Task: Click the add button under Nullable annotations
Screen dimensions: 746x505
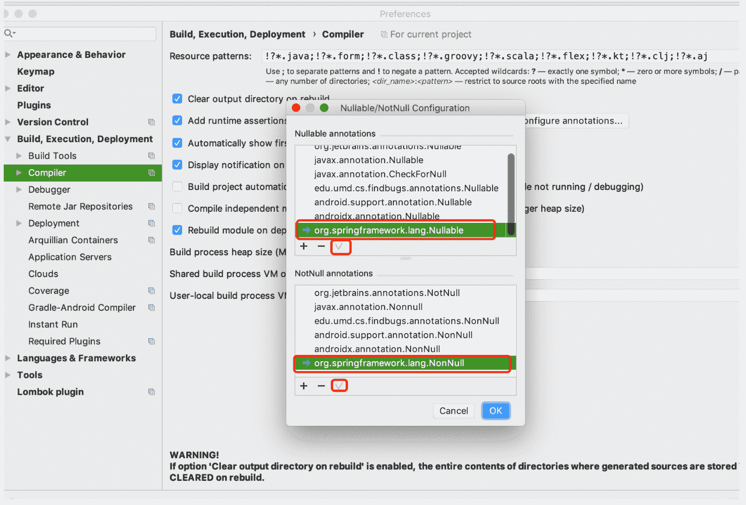Action: (x=304, y=246)
